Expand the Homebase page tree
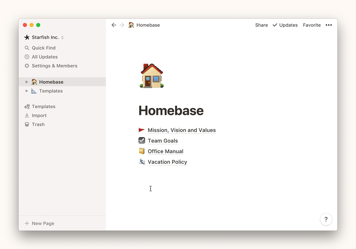The width and height of the screenshot is (356, 249). [27, 82]
